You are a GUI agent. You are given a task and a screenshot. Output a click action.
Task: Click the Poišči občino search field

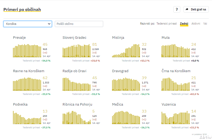click(79, 24)
